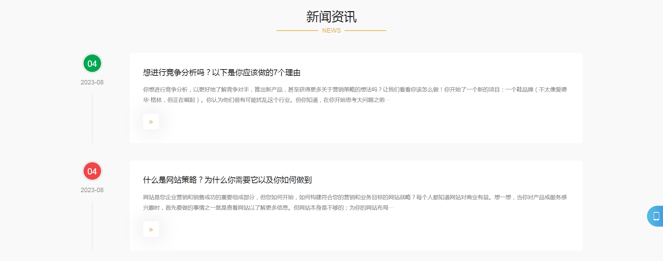
Task: Click the gold line right of NEWS
Action: pos(365,31)
